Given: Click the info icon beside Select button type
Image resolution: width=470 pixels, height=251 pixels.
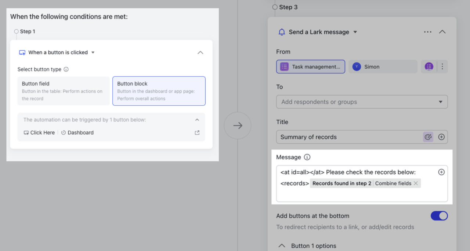Looking at the screenshot, I should [66, 69].
